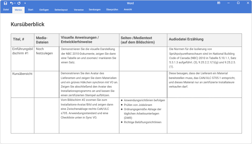Open the Start ribbon tab

31,10
